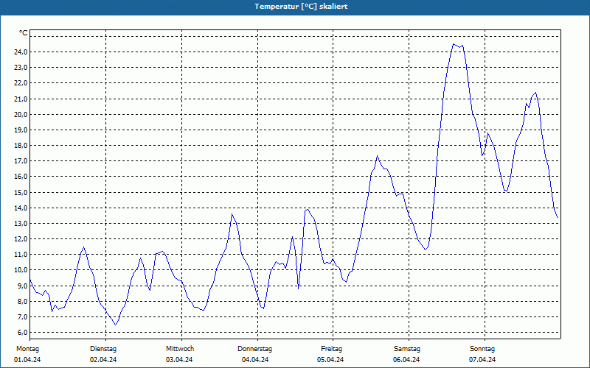Select the 13,0 y-axis value
Image resolution: width=590 pixels, height=368 pixels.
(21, 224)
